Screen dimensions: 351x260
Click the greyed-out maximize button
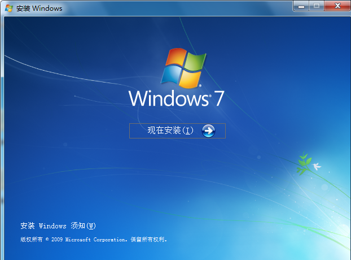tap(316, 6)
